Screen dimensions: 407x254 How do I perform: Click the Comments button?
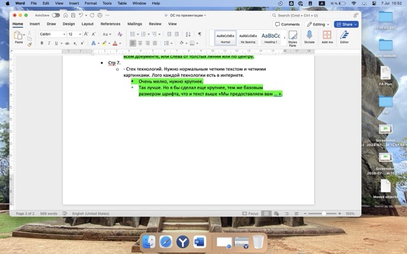287,24
